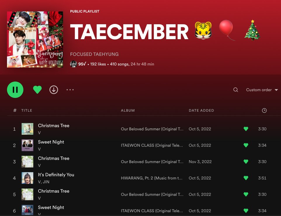Unlike track 6 Sweet Night heart
281x216 pixels.
click(x=246, y=211)
